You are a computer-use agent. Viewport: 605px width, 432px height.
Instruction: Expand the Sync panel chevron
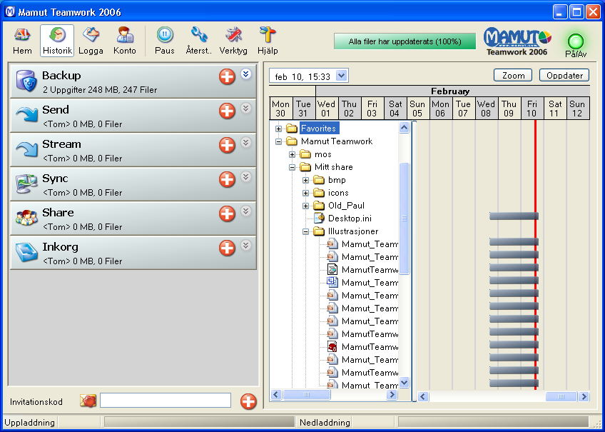point(246,177)
